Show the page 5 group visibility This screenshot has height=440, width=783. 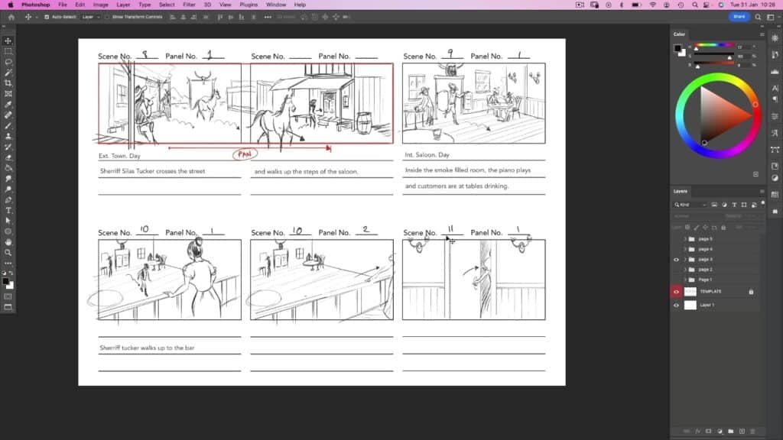[x=676, y=239]
